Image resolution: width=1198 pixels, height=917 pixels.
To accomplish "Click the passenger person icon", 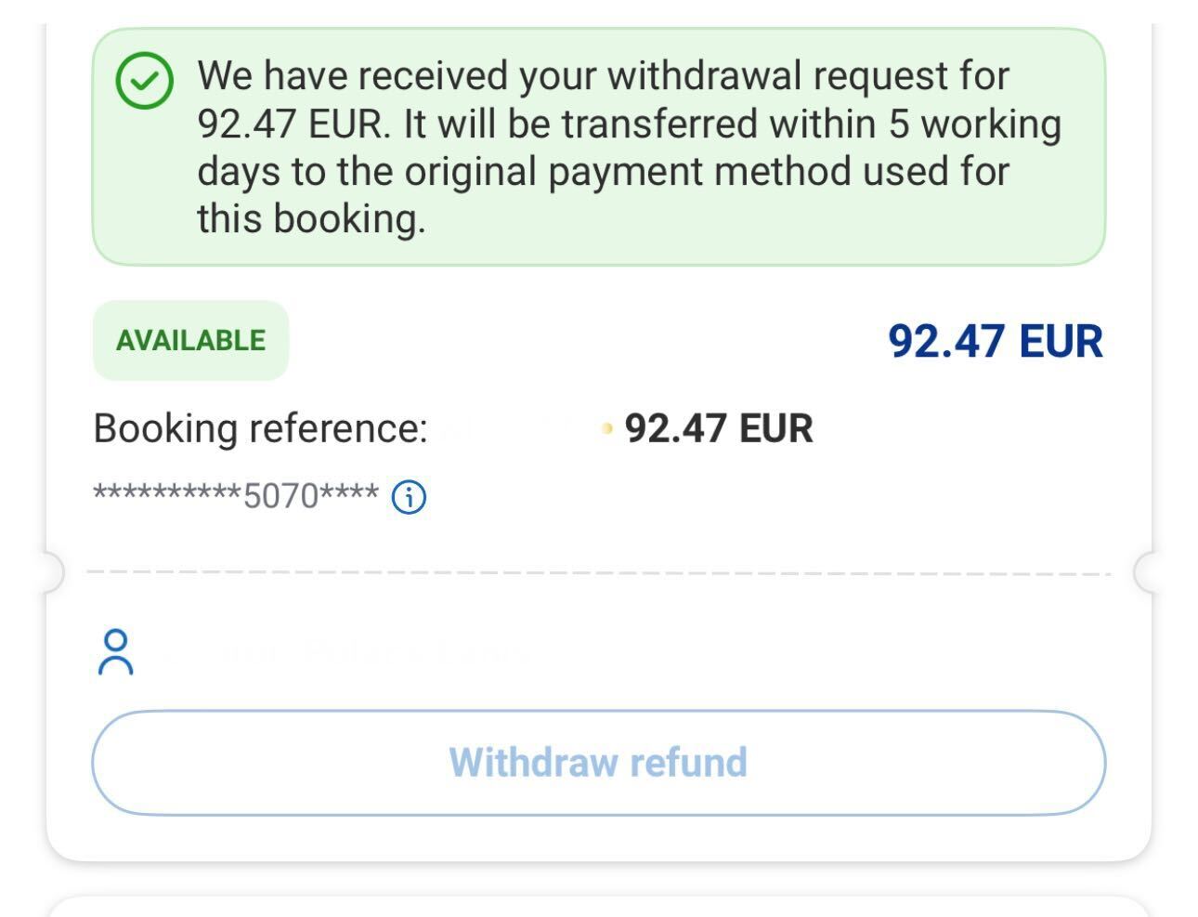I will point(115,652).
